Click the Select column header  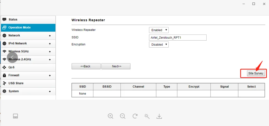click(252, 87)
